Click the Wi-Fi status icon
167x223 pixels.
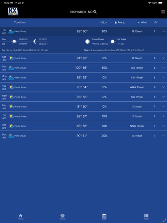point(149,3)
